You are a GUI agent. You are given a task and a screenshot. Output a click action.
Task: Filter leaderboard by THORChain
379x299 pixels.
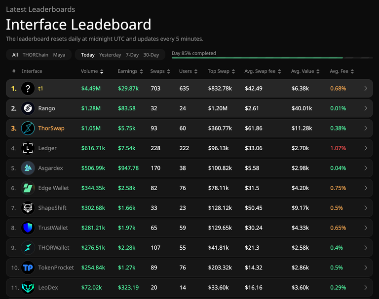[x=36, y=55]
